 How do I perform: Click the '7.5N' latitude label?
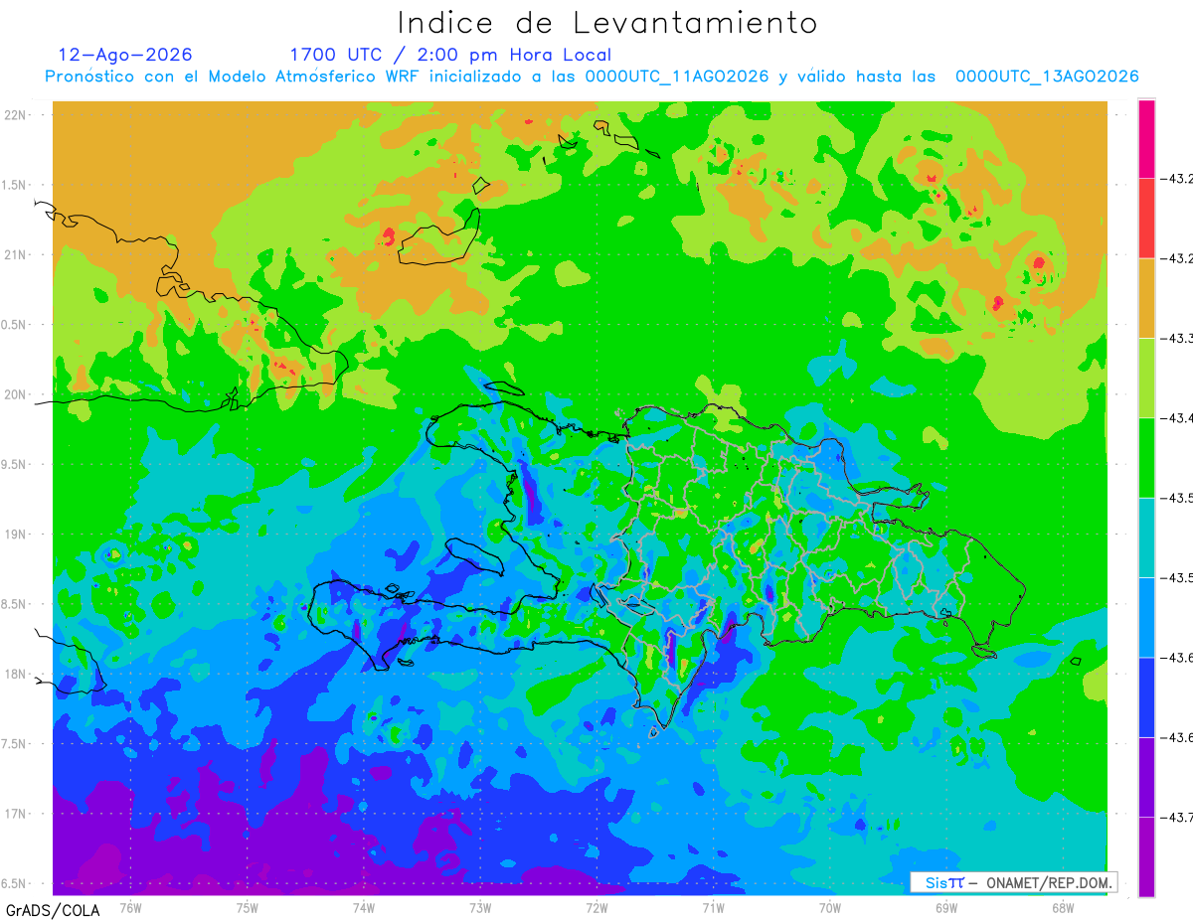(x=14, y=744)
